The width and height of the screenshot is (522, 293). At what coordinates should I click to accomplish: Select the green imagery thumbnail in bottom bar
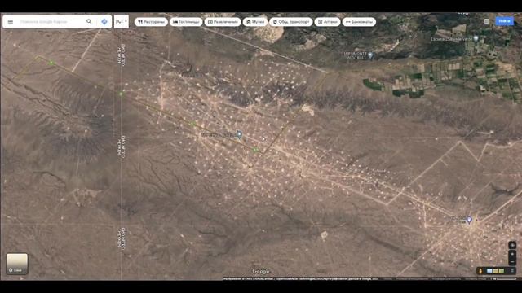[x=502, y=271]
